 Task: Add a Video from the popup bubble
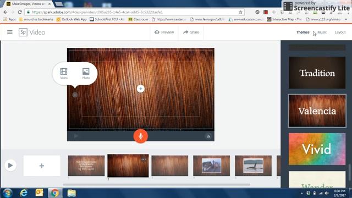64,74
